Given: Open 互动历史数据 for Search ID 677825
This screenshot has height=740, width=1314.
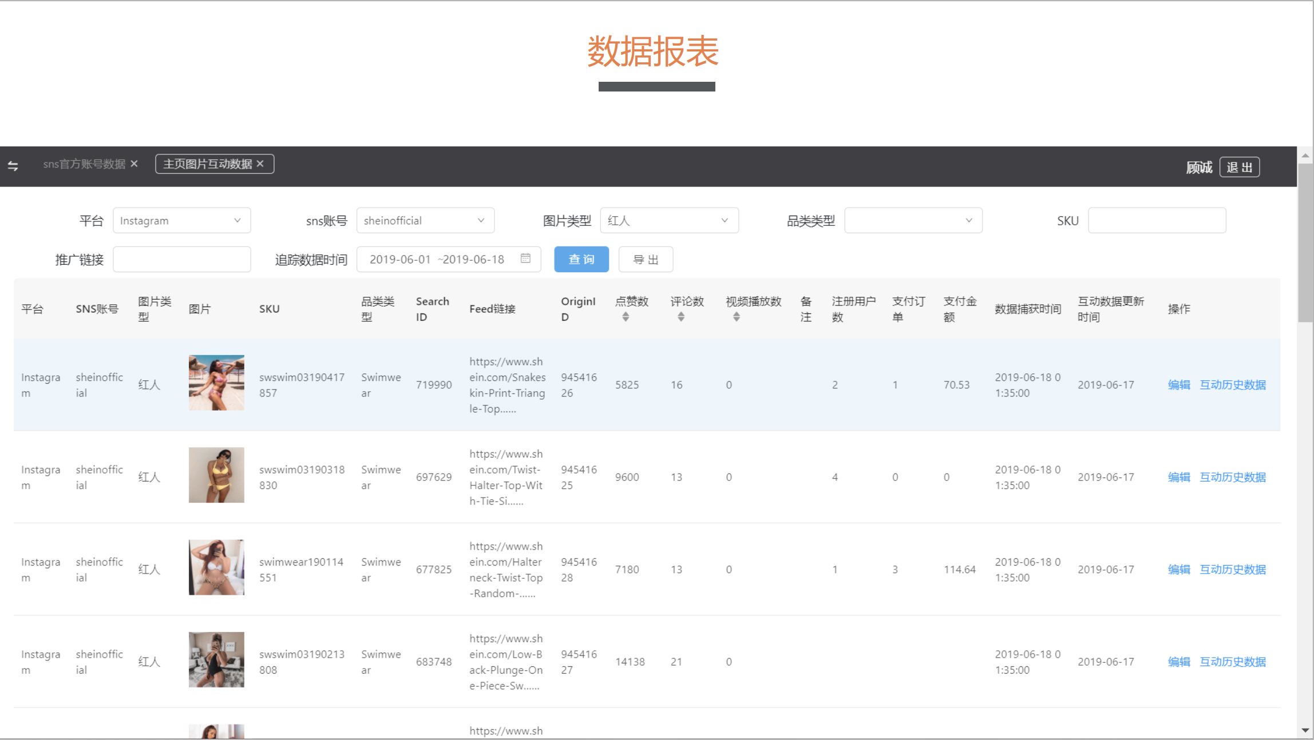Looking at the screenshot, I should [x=1233, y=570].
